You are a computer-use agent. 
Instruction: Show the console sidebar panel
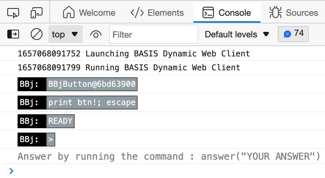click(x=13, y=34)
